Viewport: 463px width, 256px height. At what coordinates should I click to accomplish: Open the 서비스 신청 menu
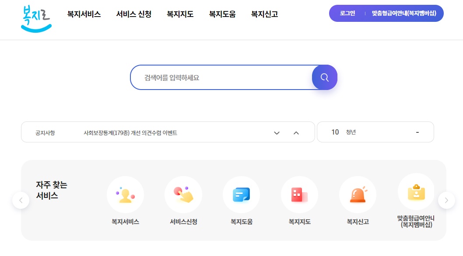[x=133, y=14]
